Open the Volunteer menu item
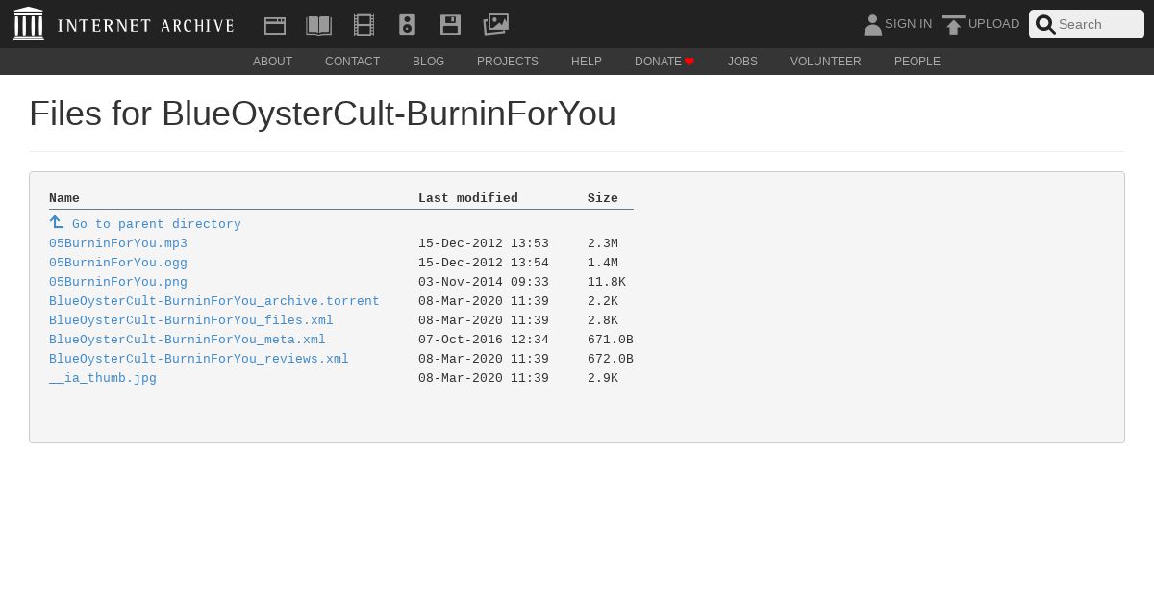Image resolution: width=1154 pixels, height=606 pixels. click(826, 62)
